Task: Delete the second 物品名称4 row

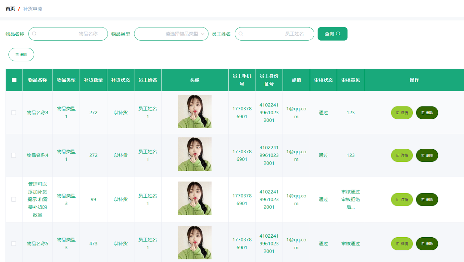Action: click(x=427, y=155)
